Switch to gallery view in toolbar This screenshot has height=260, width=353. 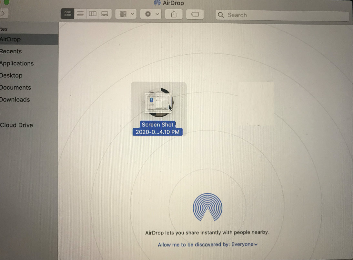105,14
